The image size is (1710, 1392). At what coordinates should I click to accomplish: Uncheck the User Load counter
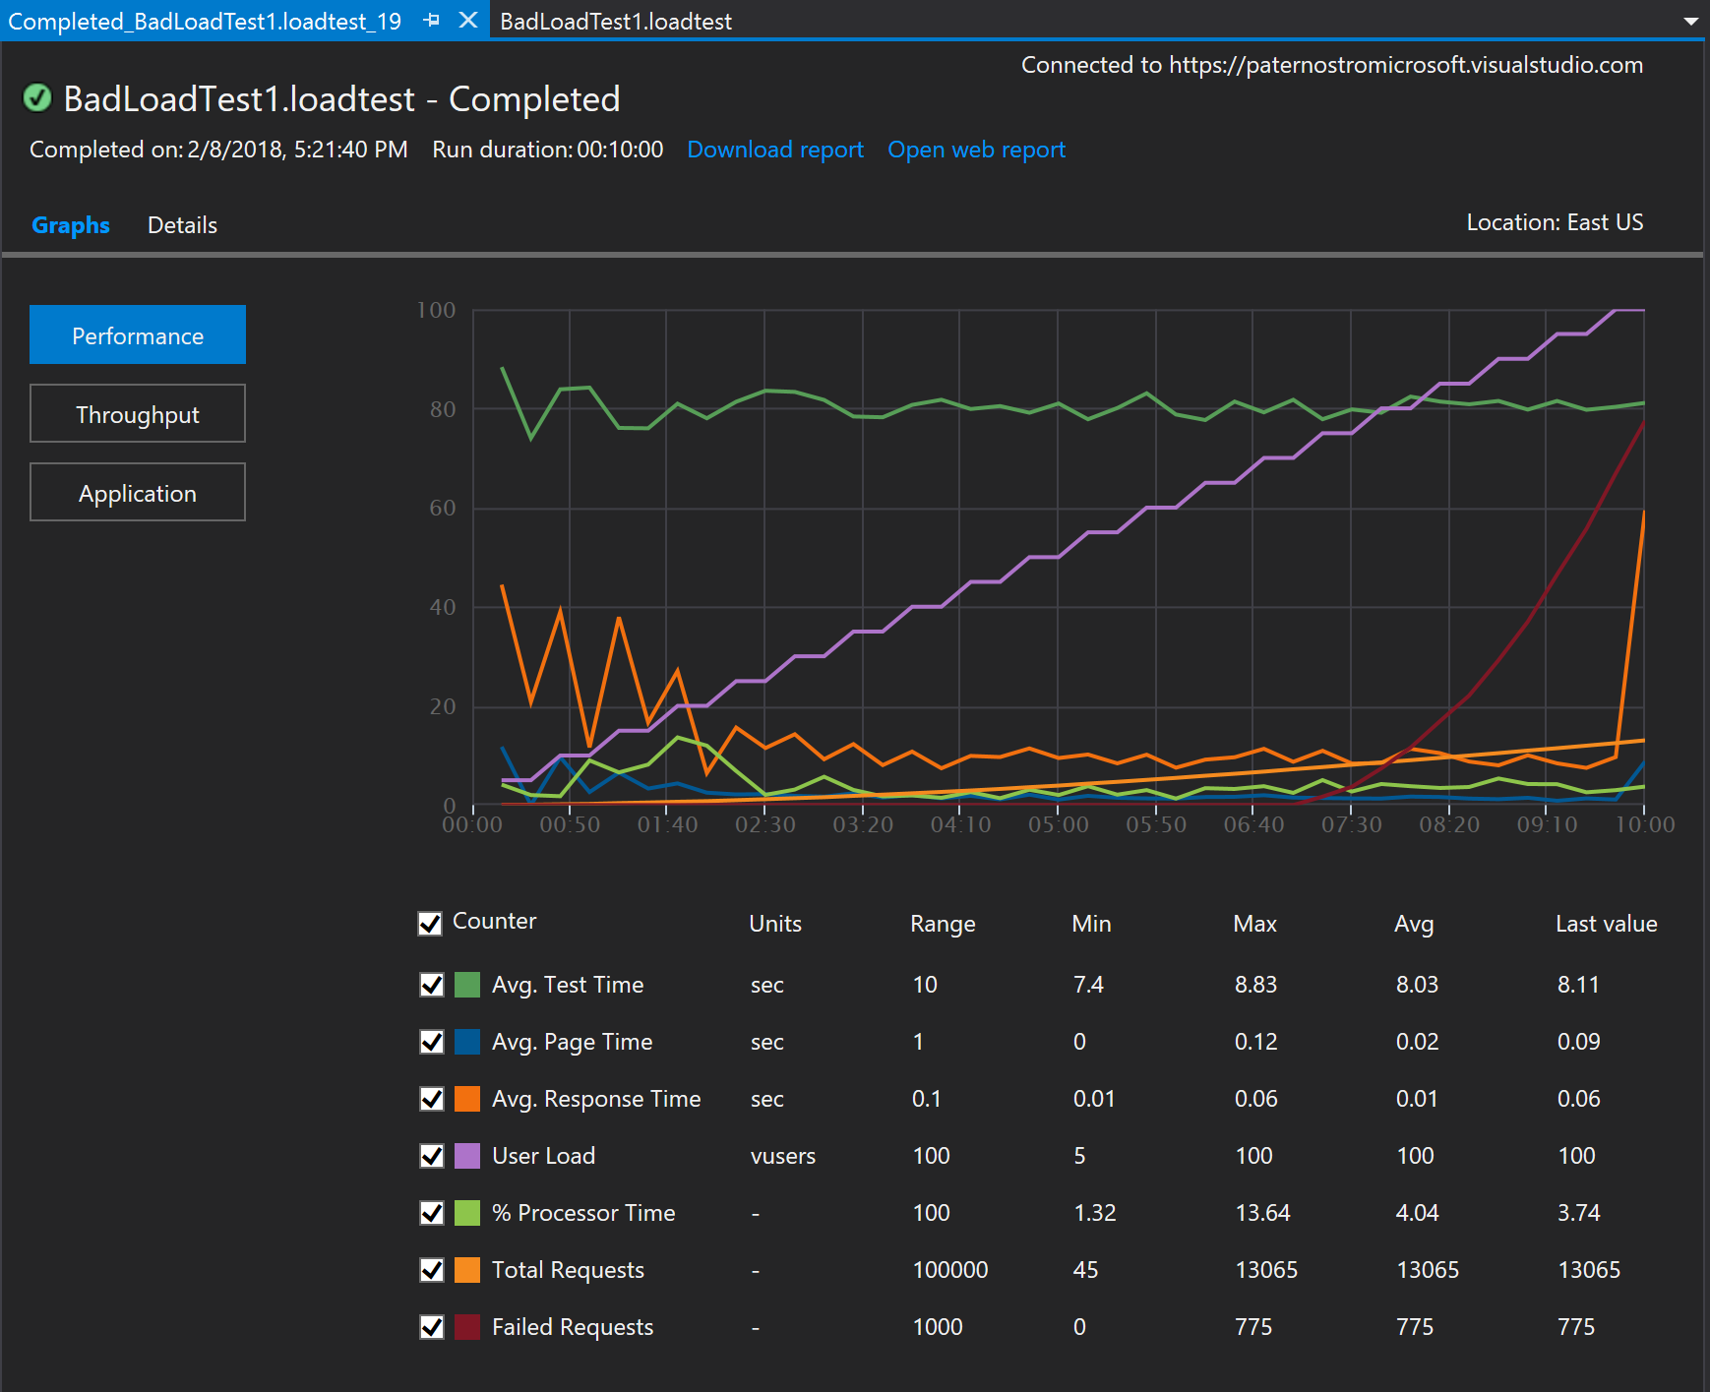click(x=432, y=1156)
